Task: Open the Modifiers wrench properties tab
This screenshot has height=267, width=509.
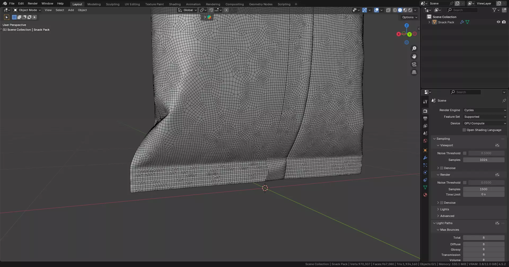Action: click(x=425, y=158)
